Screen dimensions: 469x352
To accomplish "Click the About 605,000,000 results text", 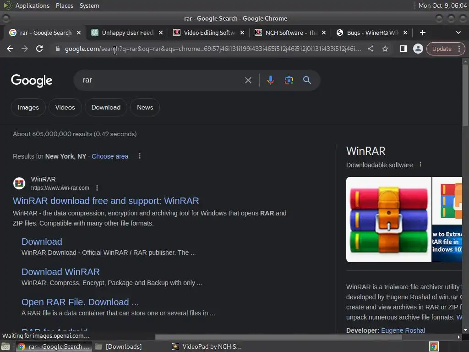I will [x=75, y=134].
